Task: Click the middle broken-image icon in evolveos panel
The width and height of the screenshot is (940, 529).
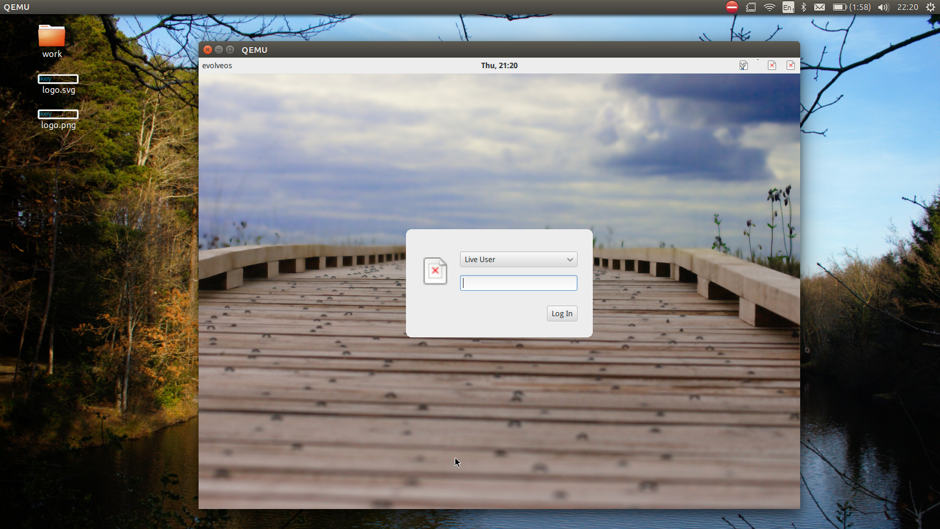Action: coord(772,65)
